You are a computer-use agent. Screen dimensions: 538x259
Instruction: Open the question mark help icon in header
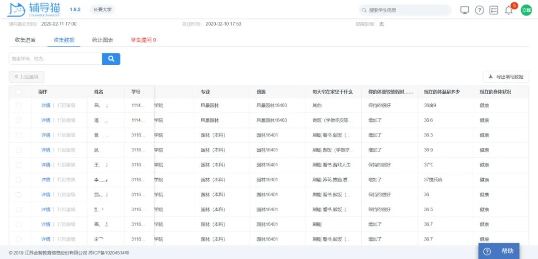[x=479, y=10]
